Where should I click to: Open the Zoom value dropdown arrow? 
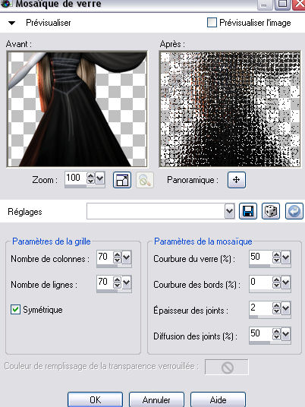pyautogui.click(x=100, y=178)
